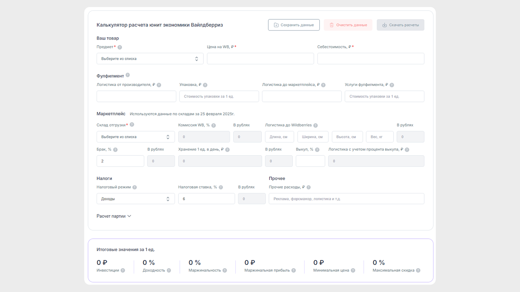Click help icon beside Склад отгрузки

click(x=132, y=125)
